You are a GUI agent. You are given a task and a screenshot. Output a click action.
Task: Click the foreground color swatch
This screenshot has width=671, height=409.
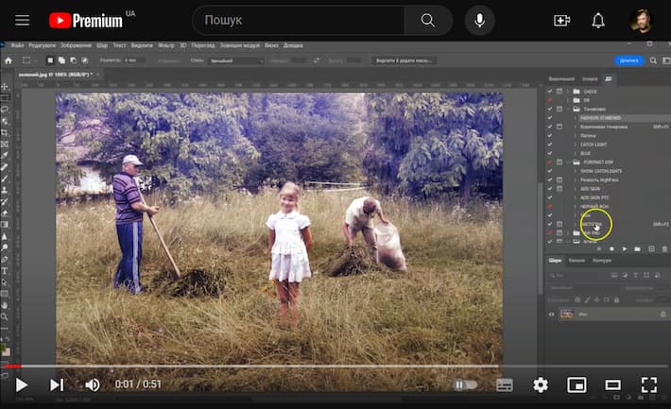[4, 349]
